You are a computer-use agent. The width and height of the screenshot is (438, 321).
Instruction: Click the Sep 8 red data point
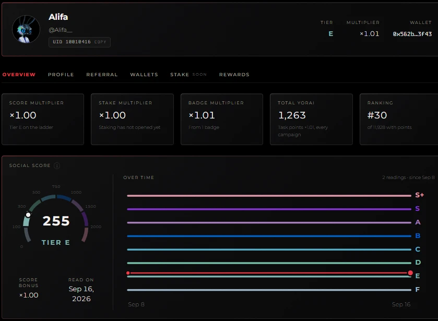(128, 273)
